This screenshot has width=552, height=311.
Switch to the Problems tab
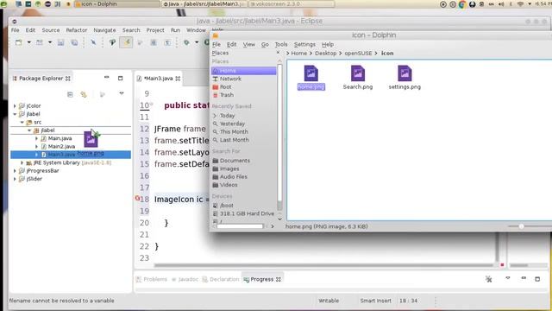point(152,279)
